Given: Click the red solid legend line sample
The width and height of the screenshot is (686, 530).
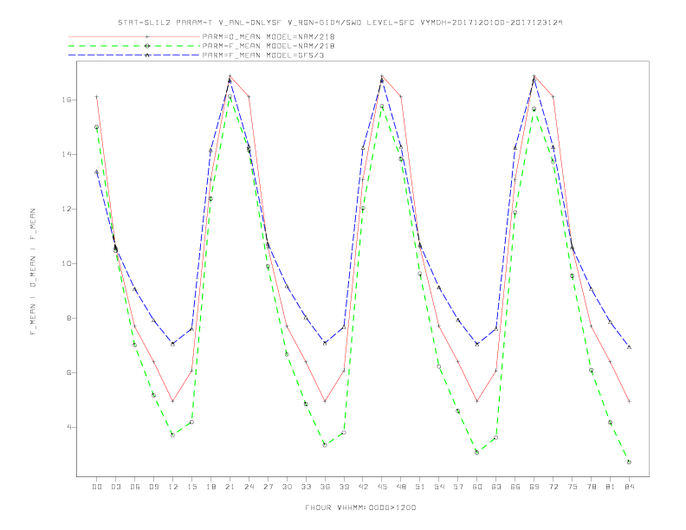Looking at the screenshot, I should point(134,36).
